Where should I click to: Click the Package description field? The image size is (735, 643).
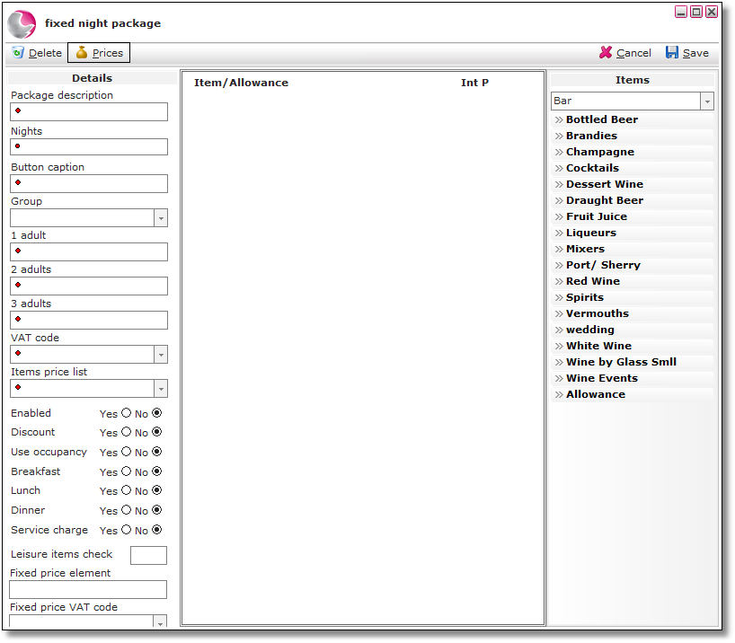pos(89,112)
